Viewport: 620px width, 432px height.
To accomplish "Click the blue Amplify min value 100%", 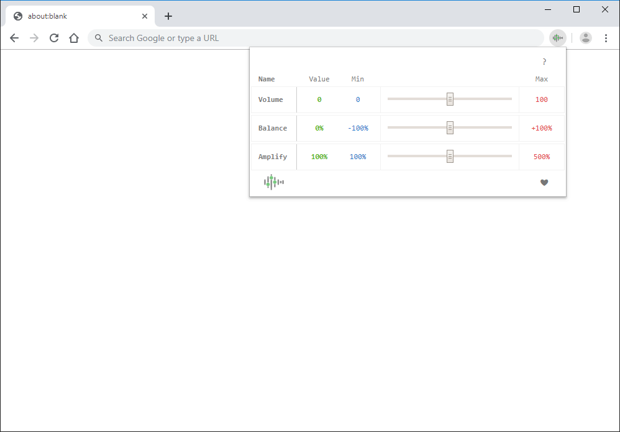I will 358,157.
